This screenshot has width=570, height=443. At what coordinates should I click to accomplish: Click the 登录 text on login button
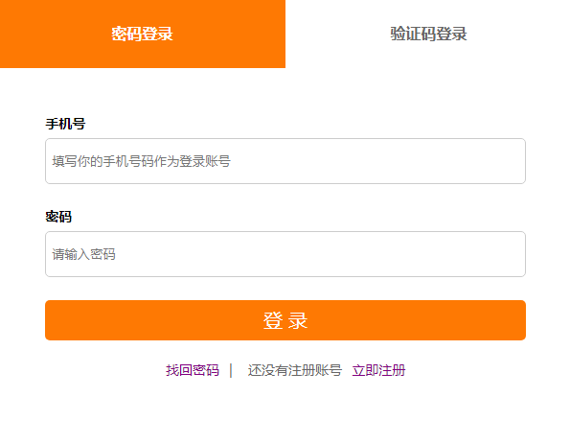pos(285,320)
